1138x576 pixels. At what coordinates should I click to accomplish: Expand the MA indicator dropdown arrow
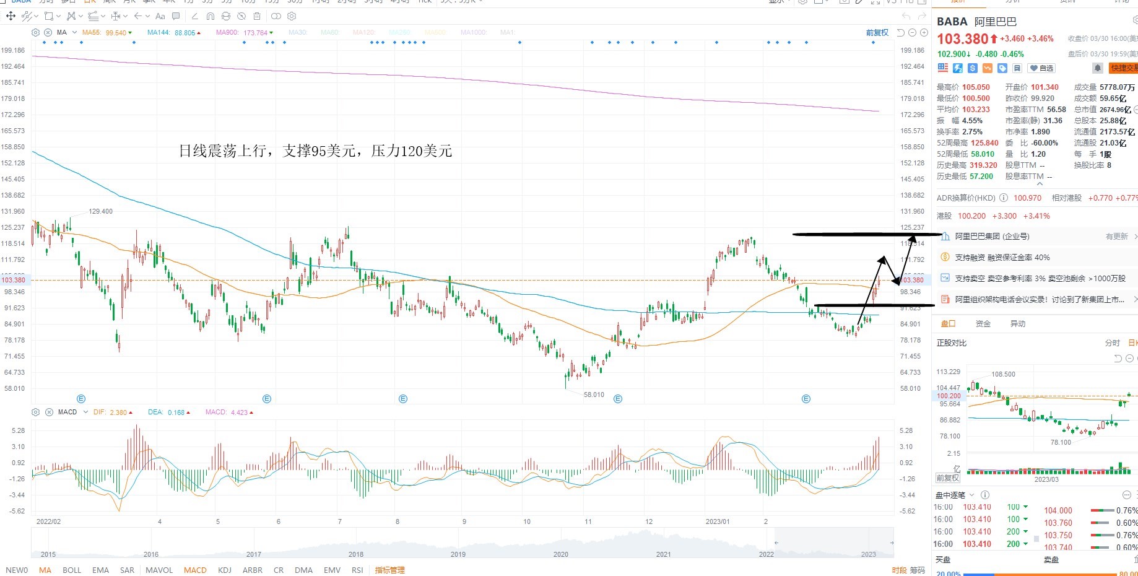[74, 32]
